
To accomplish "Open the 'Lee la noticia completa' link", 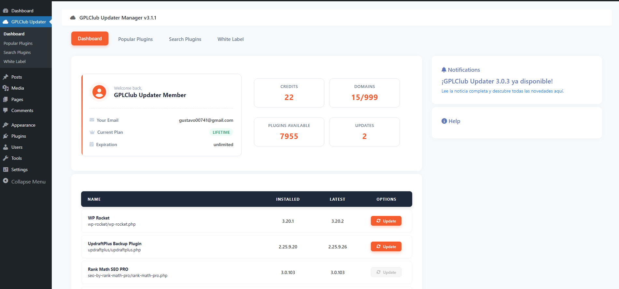I will [502, 91].
